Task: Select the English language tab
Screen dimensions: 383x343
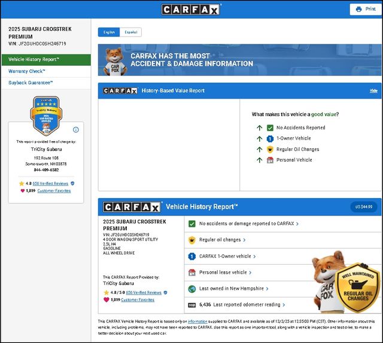Action: 109,32
